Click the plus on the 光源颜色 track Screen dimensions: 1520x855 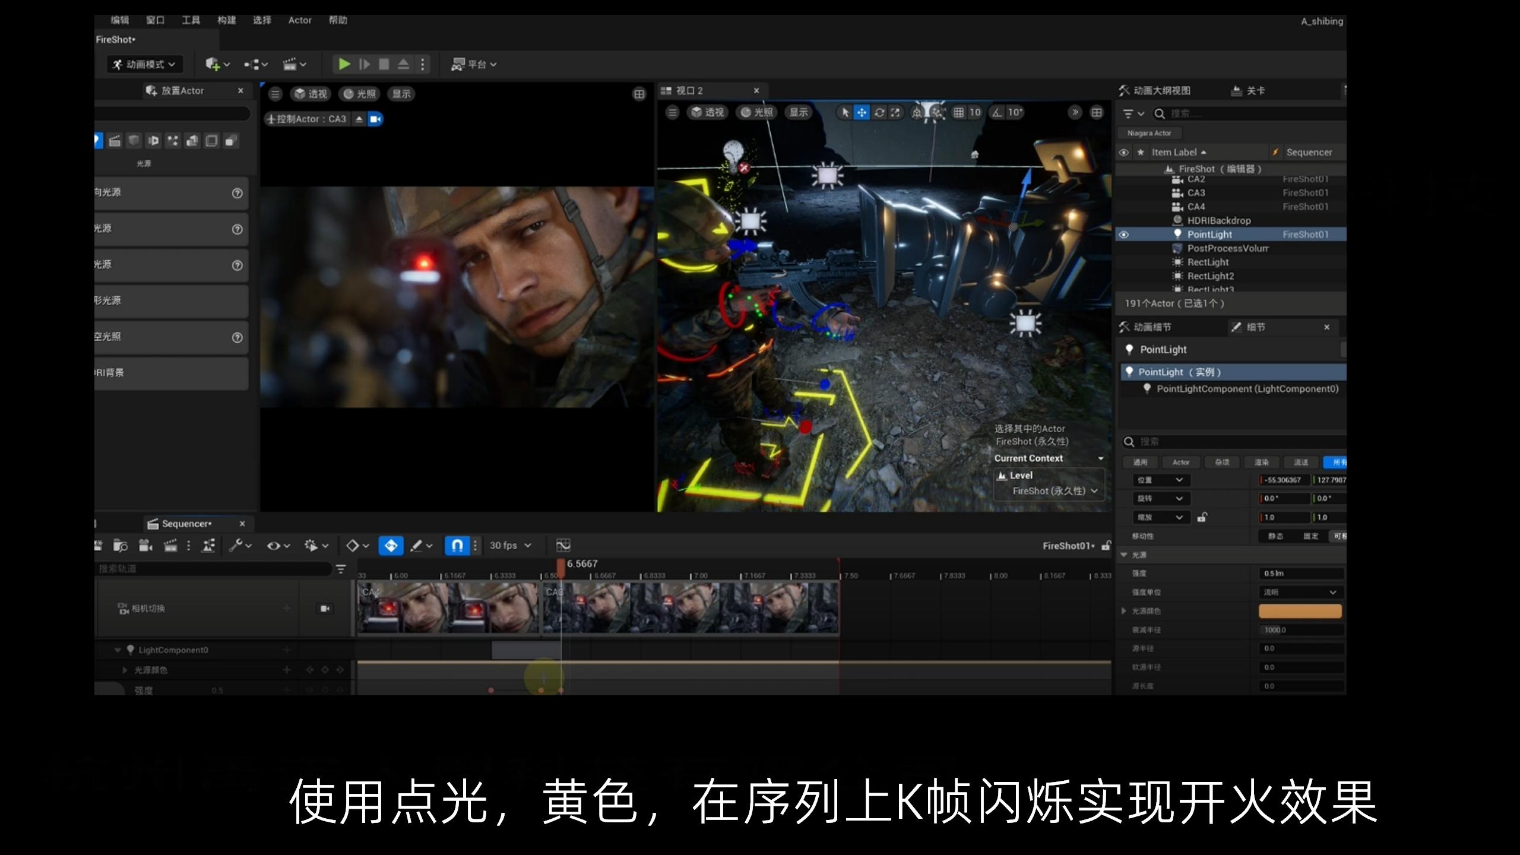coord(287,670)
